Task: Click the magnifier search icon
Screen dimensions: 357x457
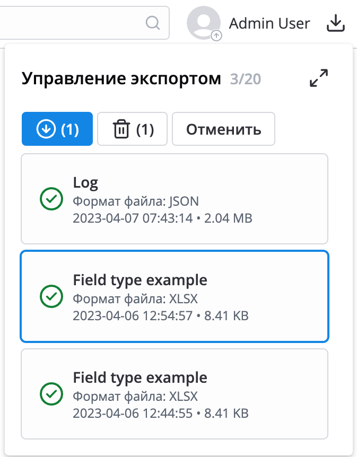Action: coord(152,23)
